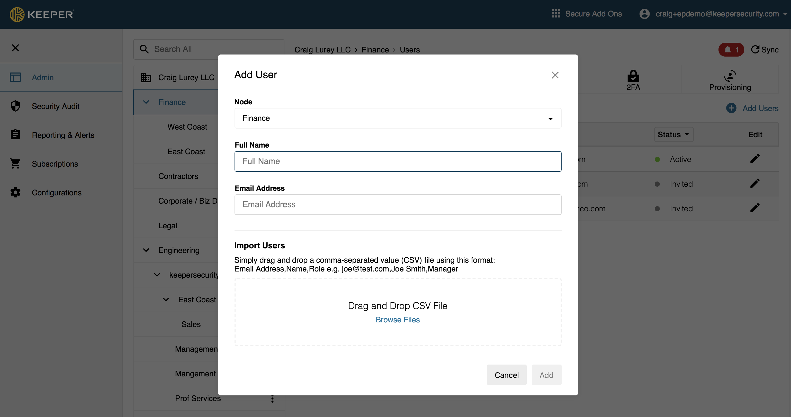Click the Search All field
Image resolution: width=791 pixels, height=417 pixels.
click(x=209, y=49)
